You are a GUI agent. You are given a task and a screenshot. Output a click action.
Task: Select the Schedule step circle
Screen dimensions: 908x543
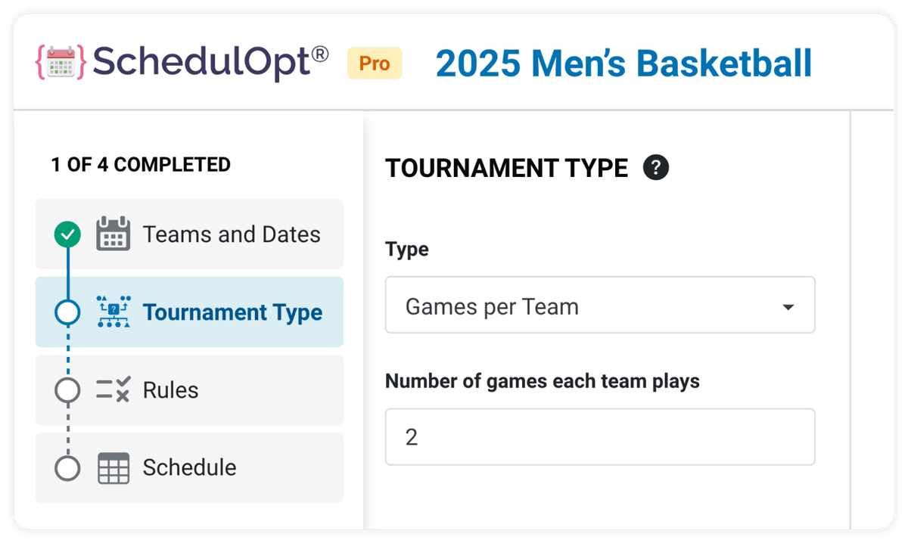68,468
